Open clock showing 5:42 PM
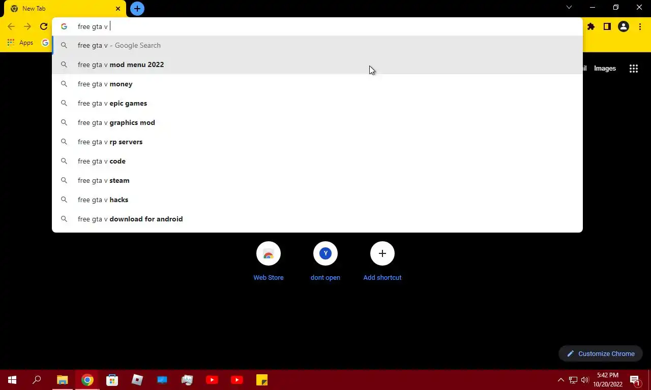651x390 pixels. (608, 380)
